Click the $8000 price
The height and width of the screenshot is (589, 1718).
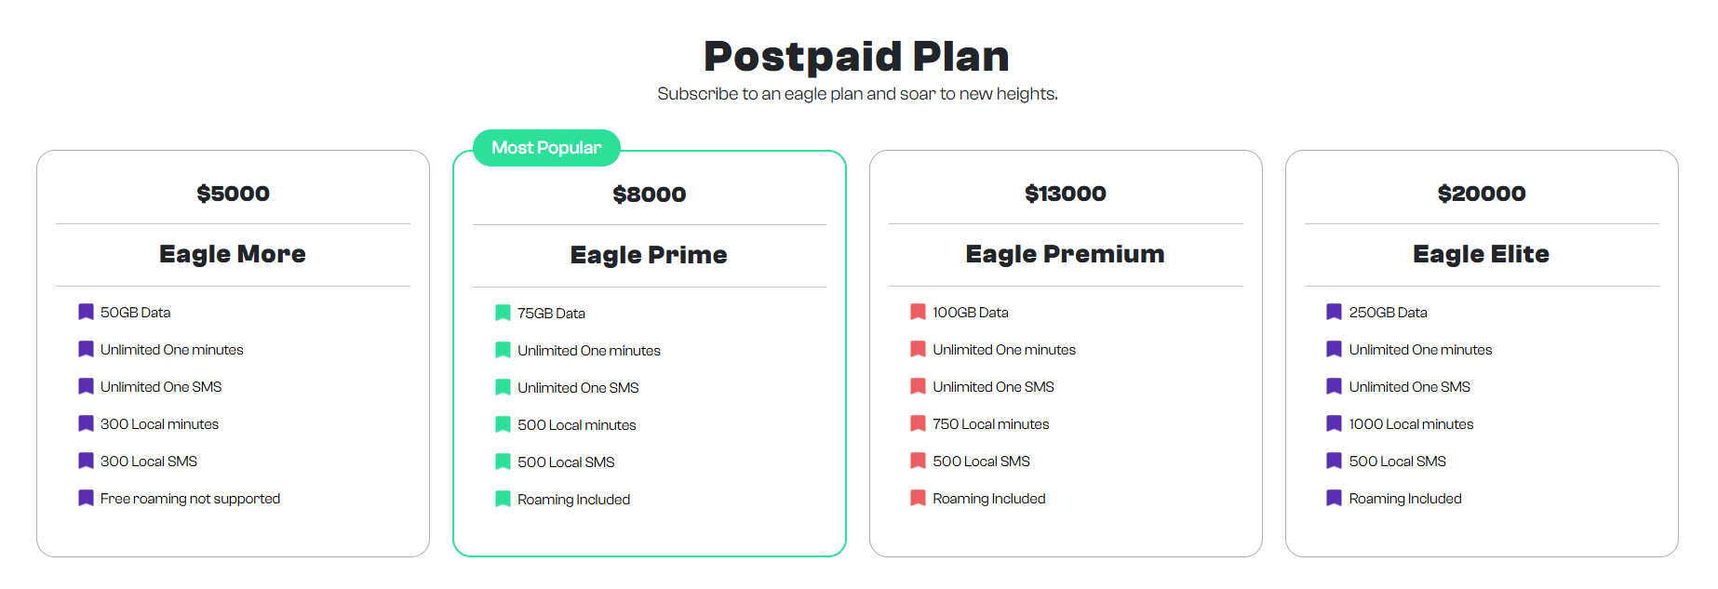[x=649, y=194]
